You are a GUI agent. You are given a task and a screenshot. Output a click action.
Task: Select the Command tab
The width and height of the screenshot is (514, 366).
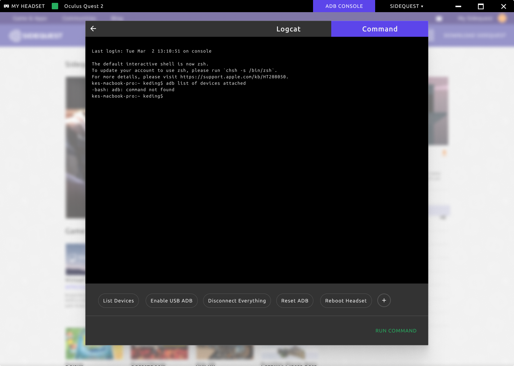[380, 29]
